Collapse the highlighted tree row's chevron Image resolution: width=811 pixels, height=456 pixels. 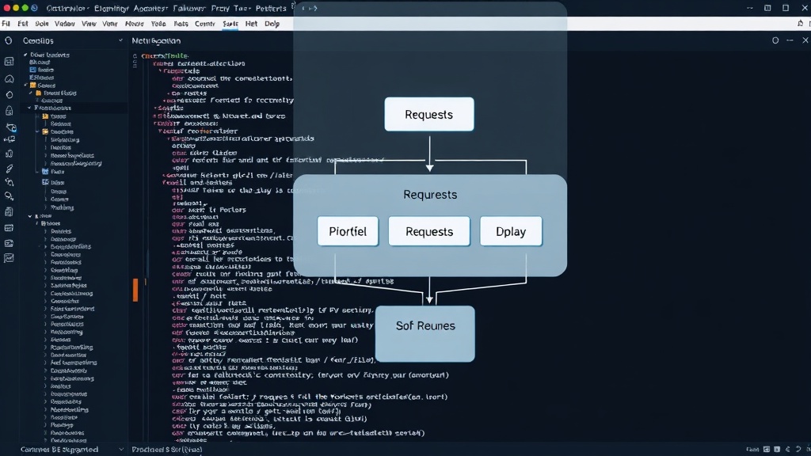point(29,108)
